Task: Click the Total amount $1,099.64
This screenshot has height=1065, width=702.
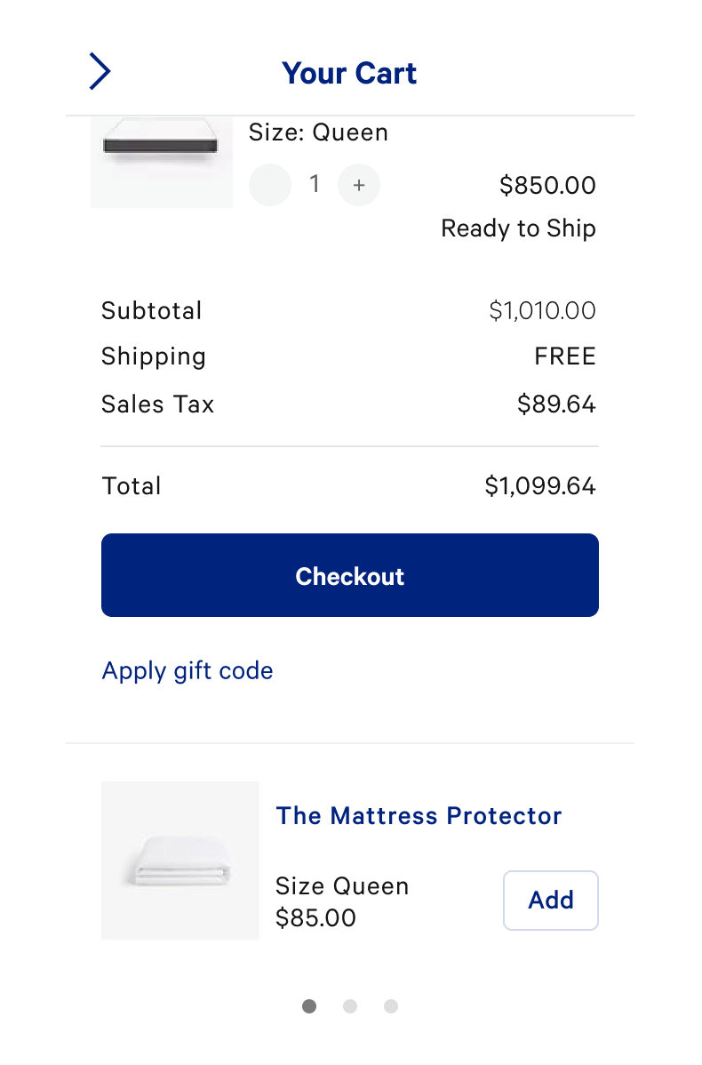Action: [540, 486]
